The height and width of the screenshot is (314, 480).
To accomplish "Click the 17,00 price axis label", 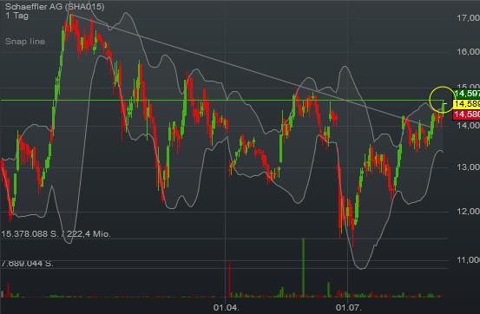I will (x=468, y=17).
